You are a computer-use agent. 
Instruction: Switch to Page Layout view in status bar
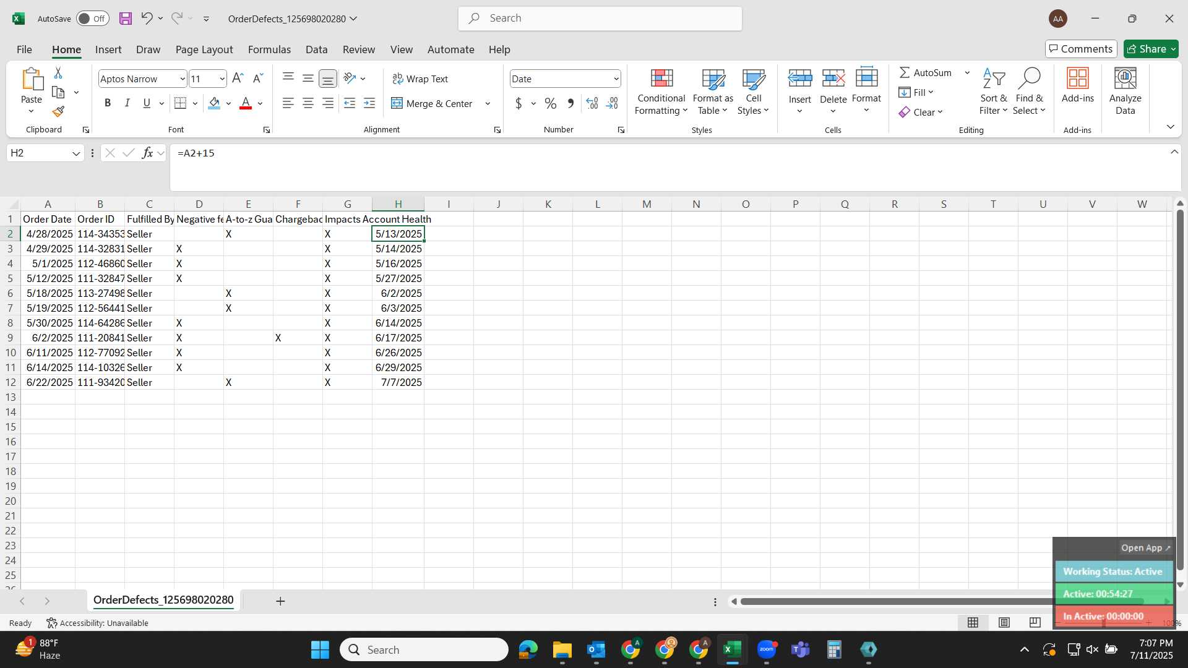1004,622
